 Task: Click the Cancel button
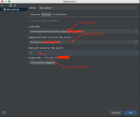pos(116,113)
